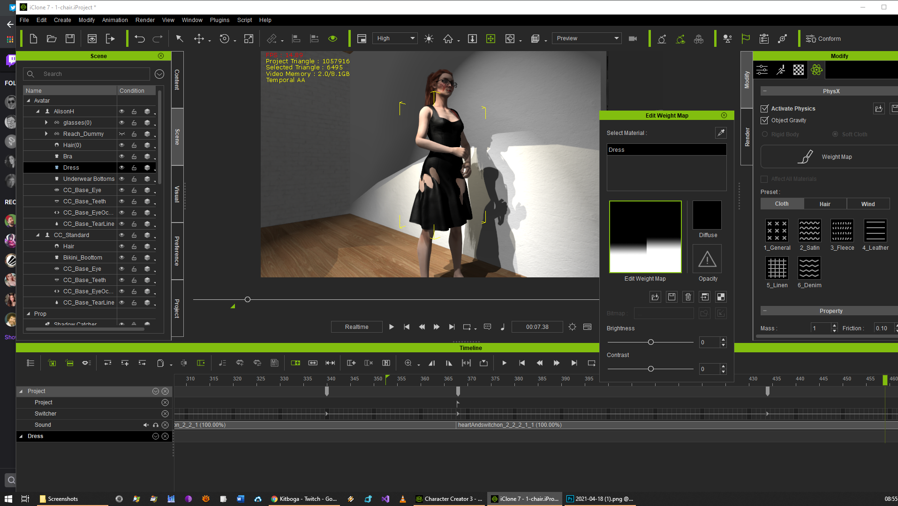Screen dimensions: 898x506
Task: Click the flag icon in toolbar
Action: pyautogui.click(x=746, y=38)
